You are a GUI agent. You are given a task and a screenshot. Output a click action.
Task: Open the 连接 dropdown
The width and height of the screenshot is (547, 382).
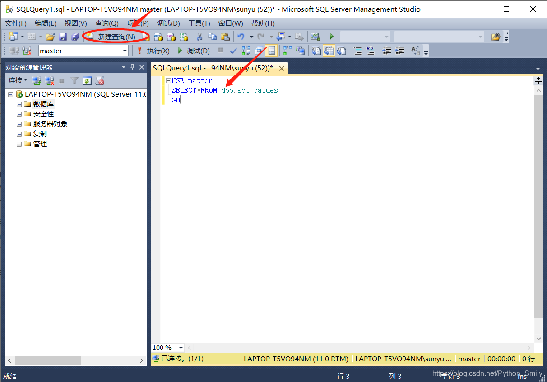click(18, 80)
